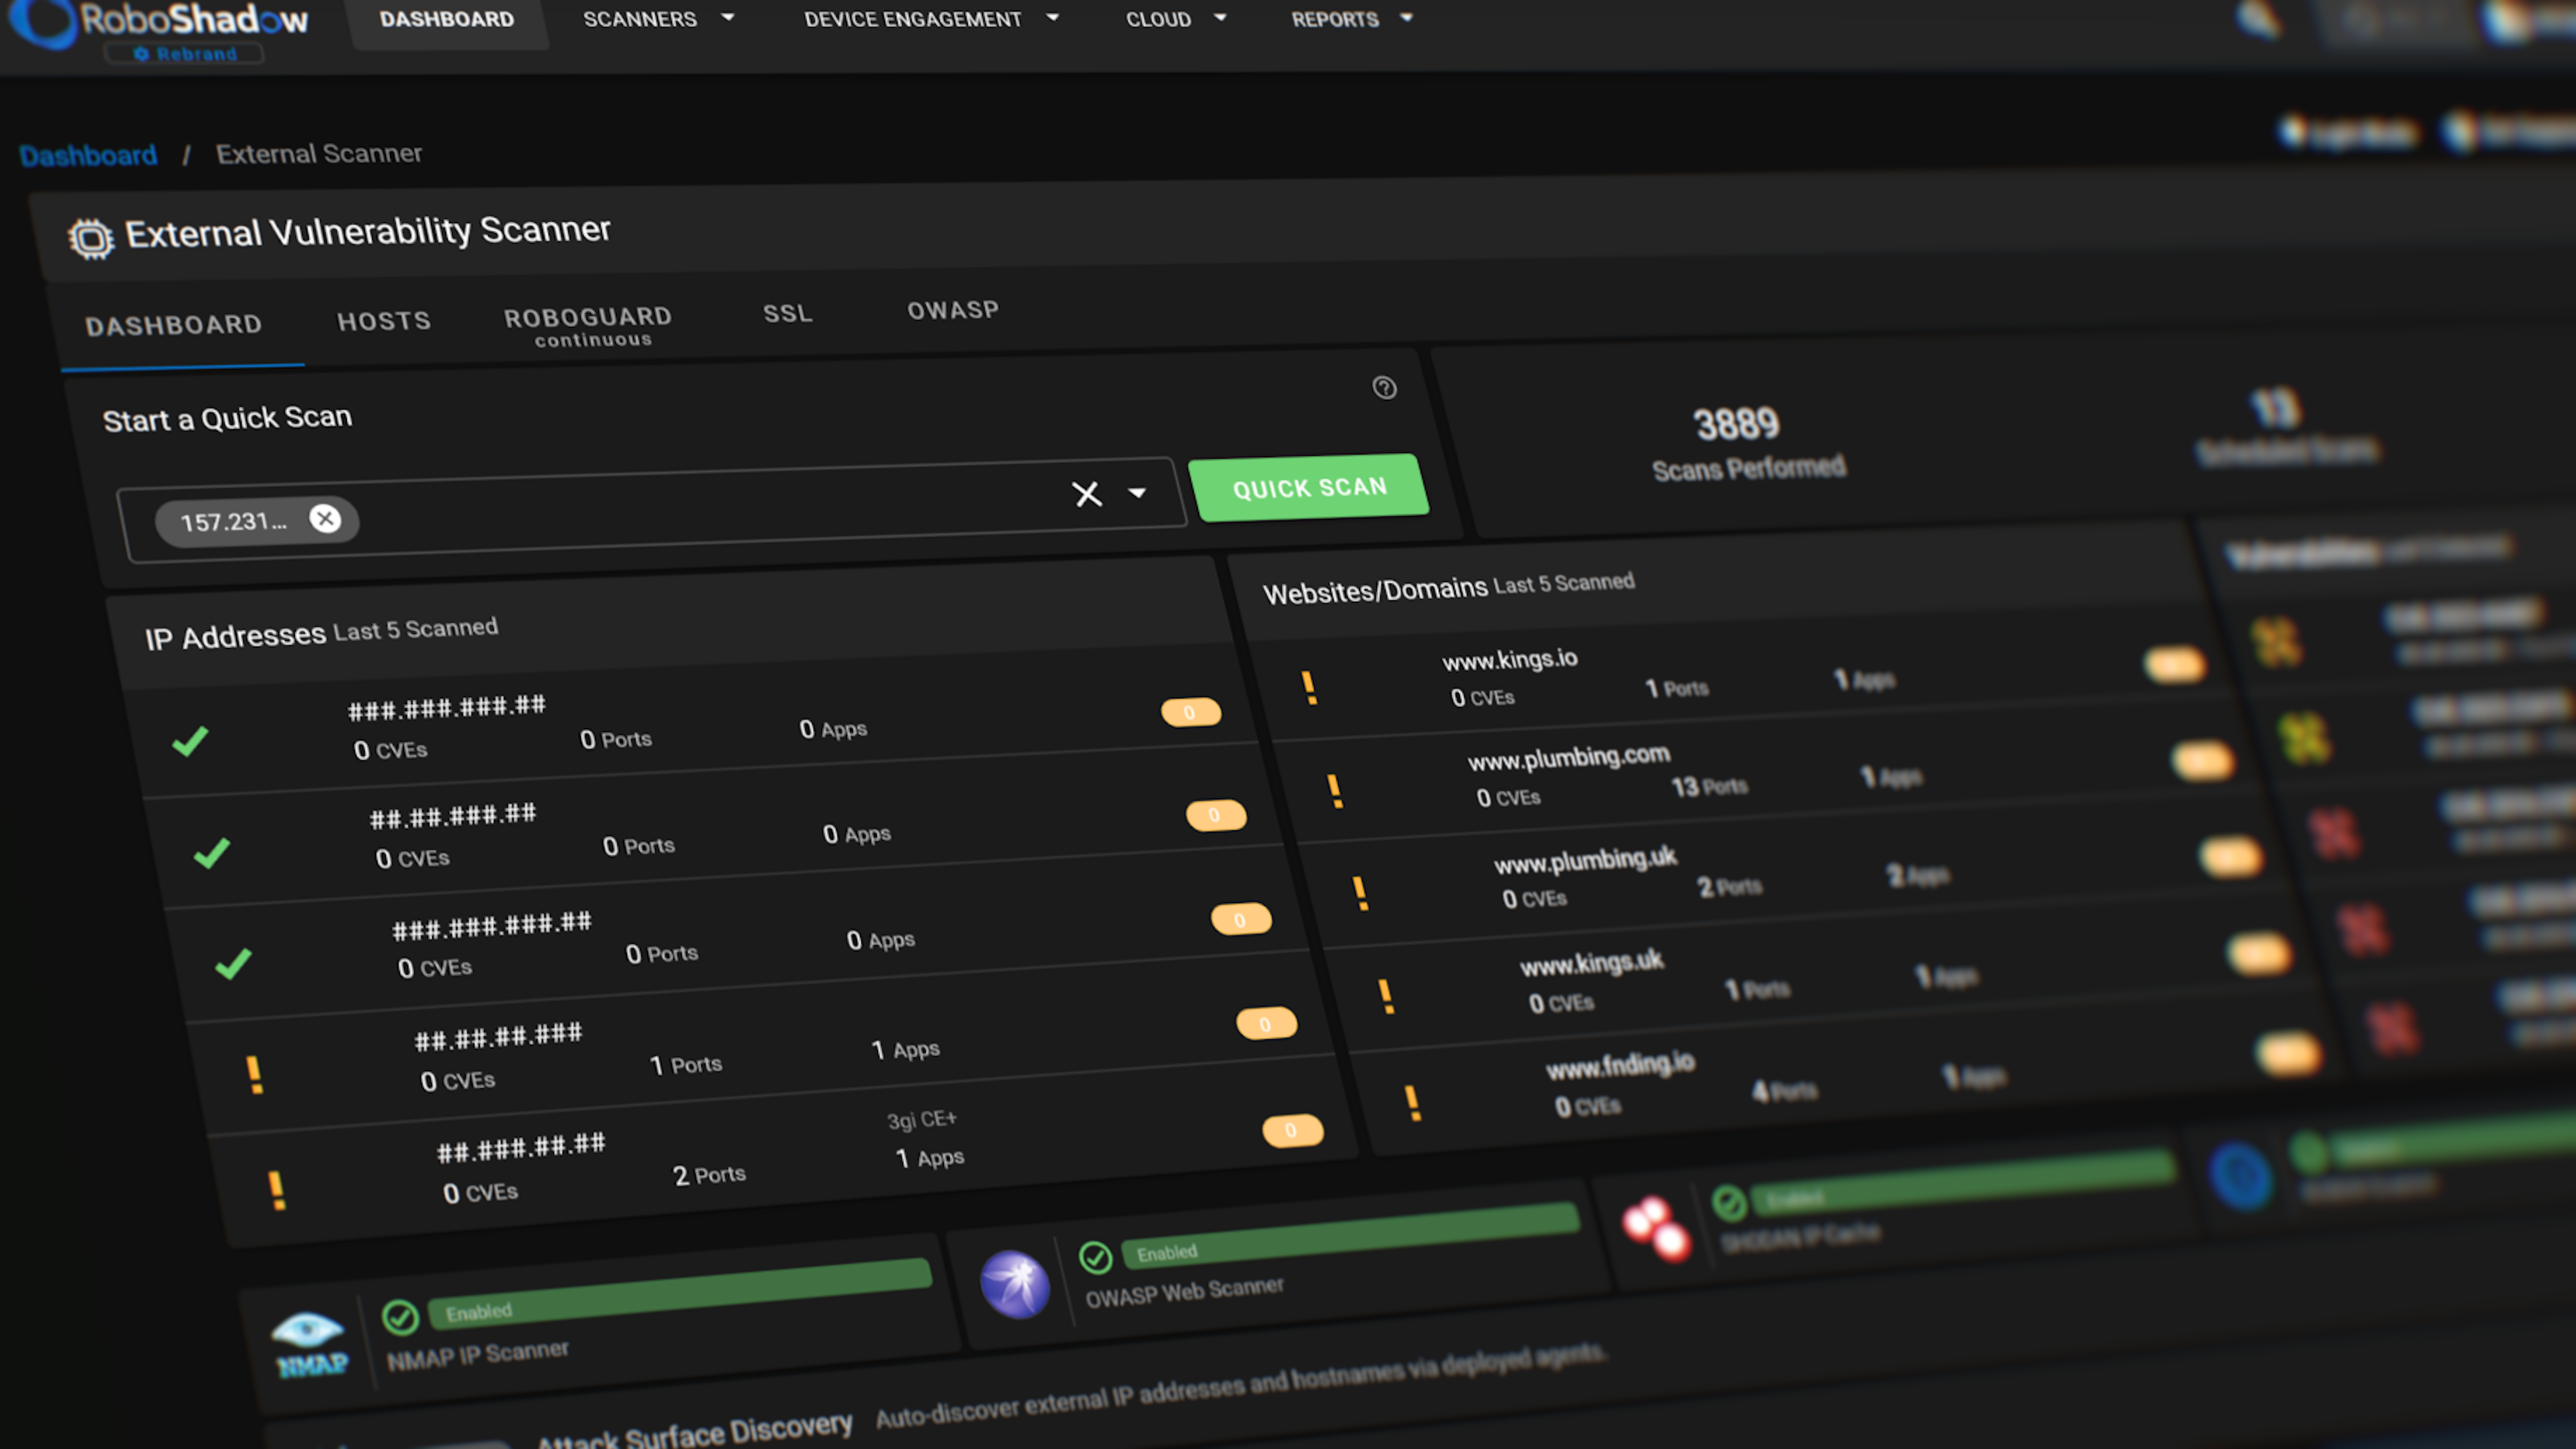Click the green Quick Scan button
This screenshot has width=2576, height=1449.
[x=1309, y=488]
